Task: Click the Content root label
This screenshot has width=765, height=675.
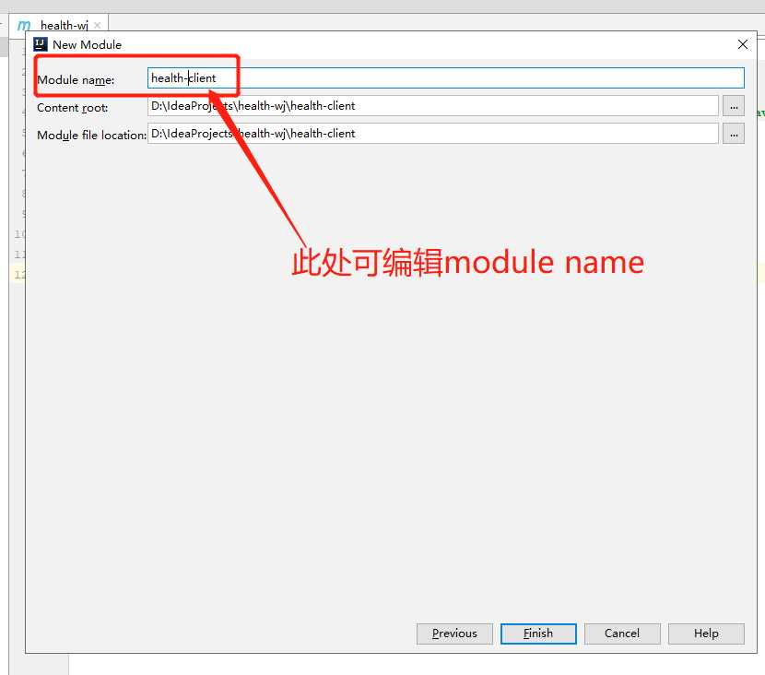Action: [73, 107]
